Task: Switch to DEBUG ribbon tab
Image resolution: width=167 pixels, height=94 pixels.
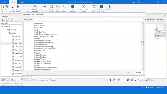Action: [22, 2]
